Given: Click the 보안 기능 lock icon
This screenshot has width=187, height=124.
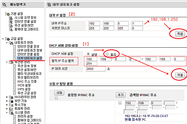Looking at the screenshot, I should [11, 101].
